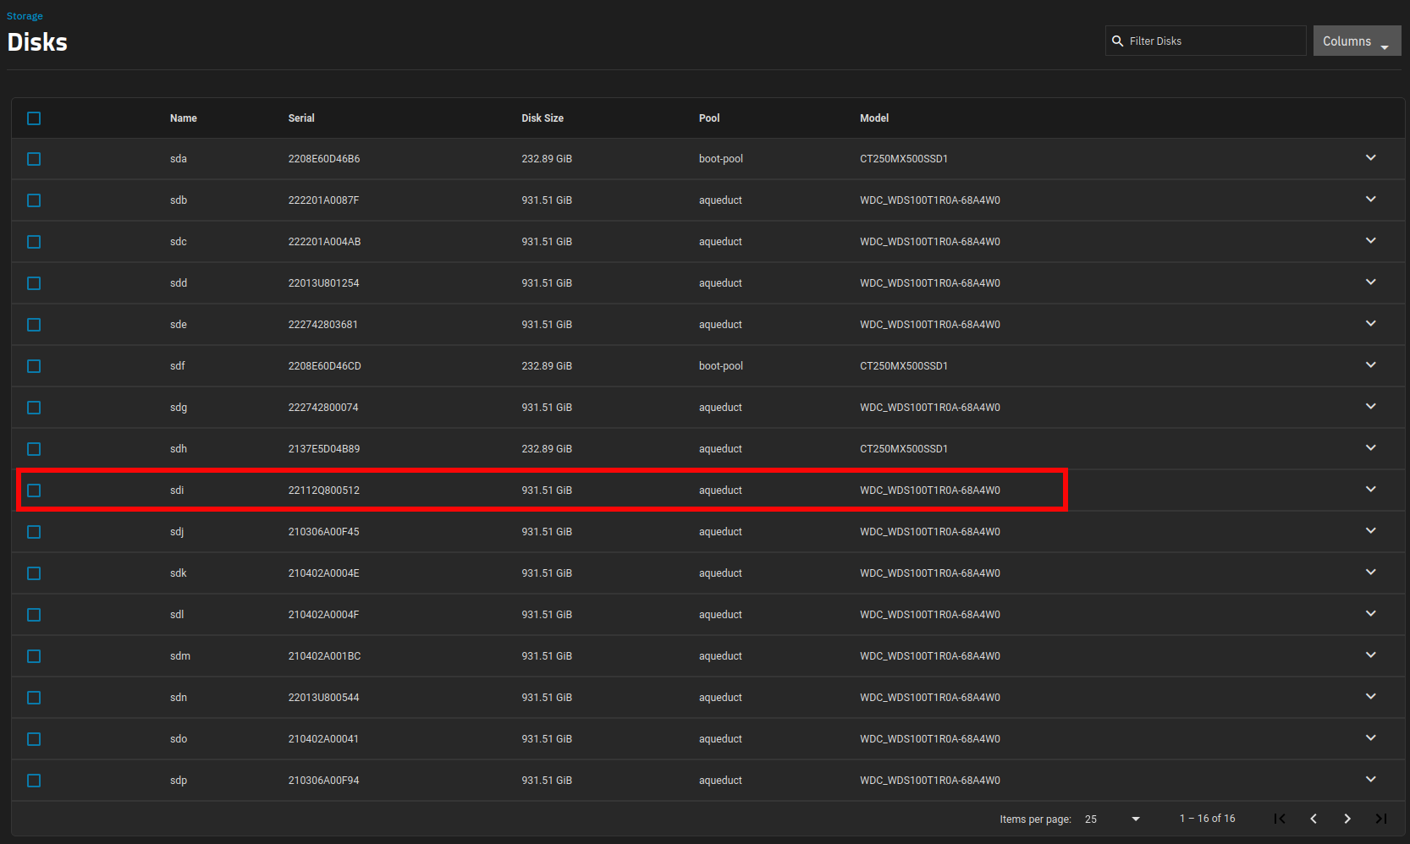Screen dimensions: 1410x844
Task: Expand the sdo row details
Action: (1370, 738)
